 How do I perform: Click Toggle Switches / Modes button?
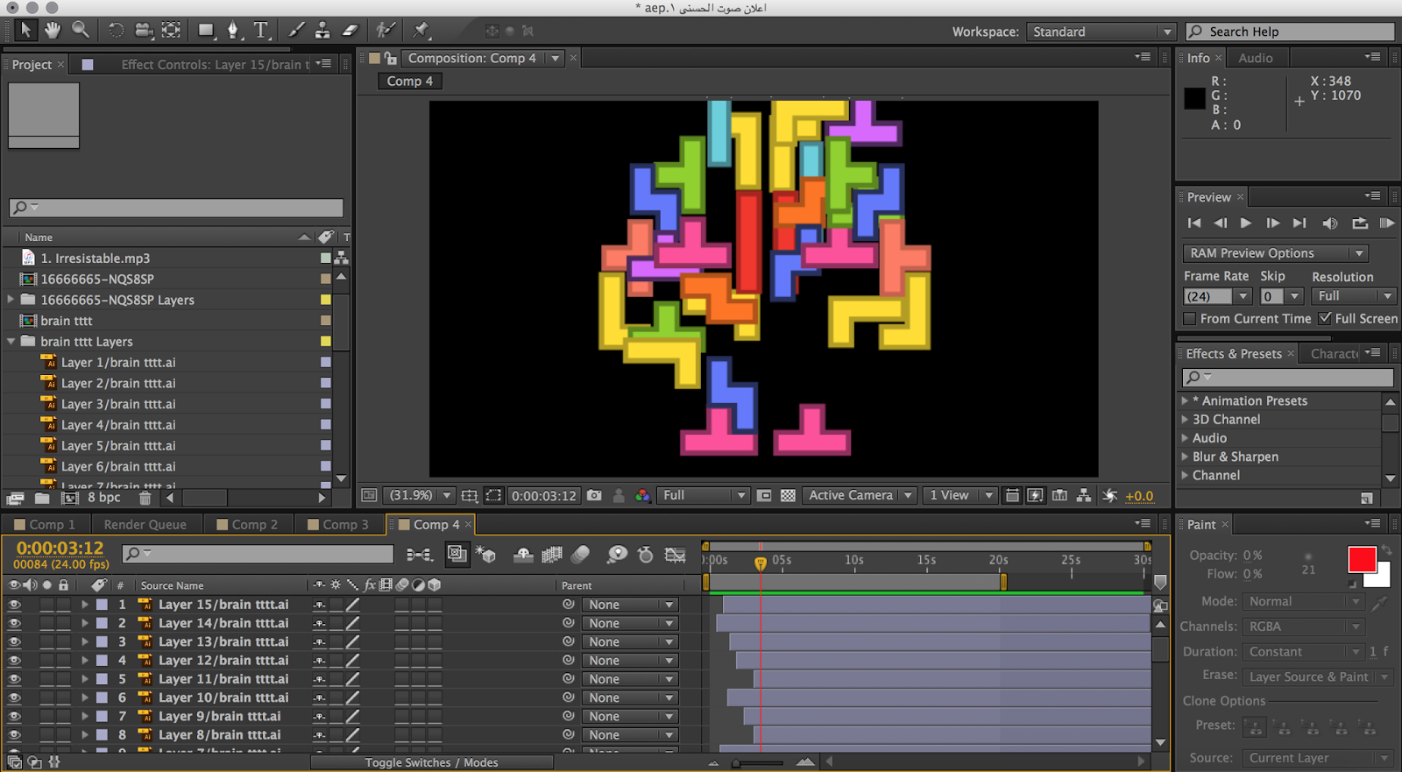point(431,762)
